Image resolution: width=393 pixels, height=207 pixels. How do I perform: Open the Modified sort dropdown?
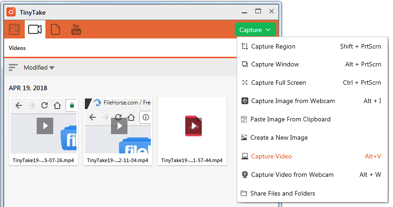pyautogui.click(x=39, y=68)
